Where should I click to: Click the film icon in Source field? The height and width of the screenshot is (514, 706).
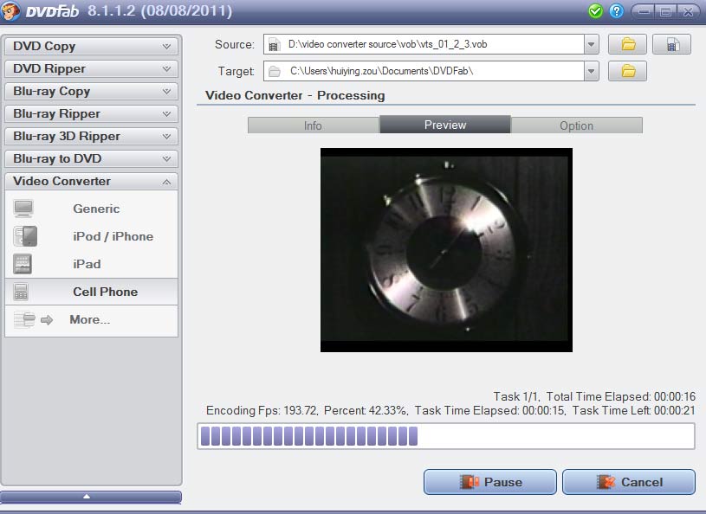click(274, 44)
